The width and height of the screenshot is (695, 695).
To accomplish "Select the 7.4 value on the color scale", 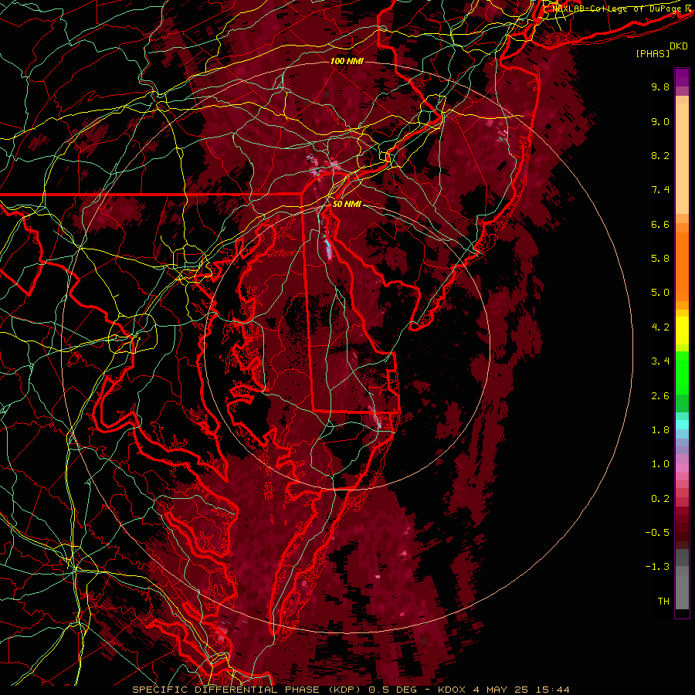I will (x=660, y=190).
